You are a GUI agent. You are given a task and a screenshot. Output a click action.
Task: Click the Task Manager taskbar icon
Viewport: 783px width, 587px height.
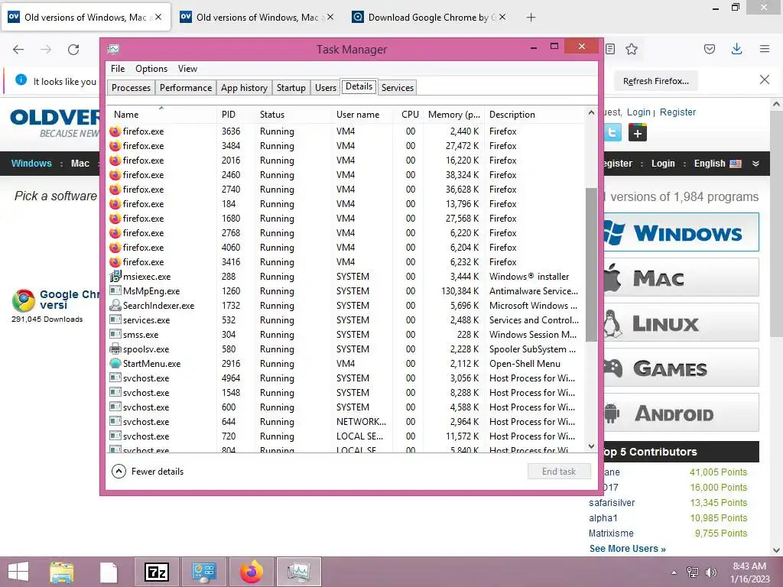[x=298, y=572]
